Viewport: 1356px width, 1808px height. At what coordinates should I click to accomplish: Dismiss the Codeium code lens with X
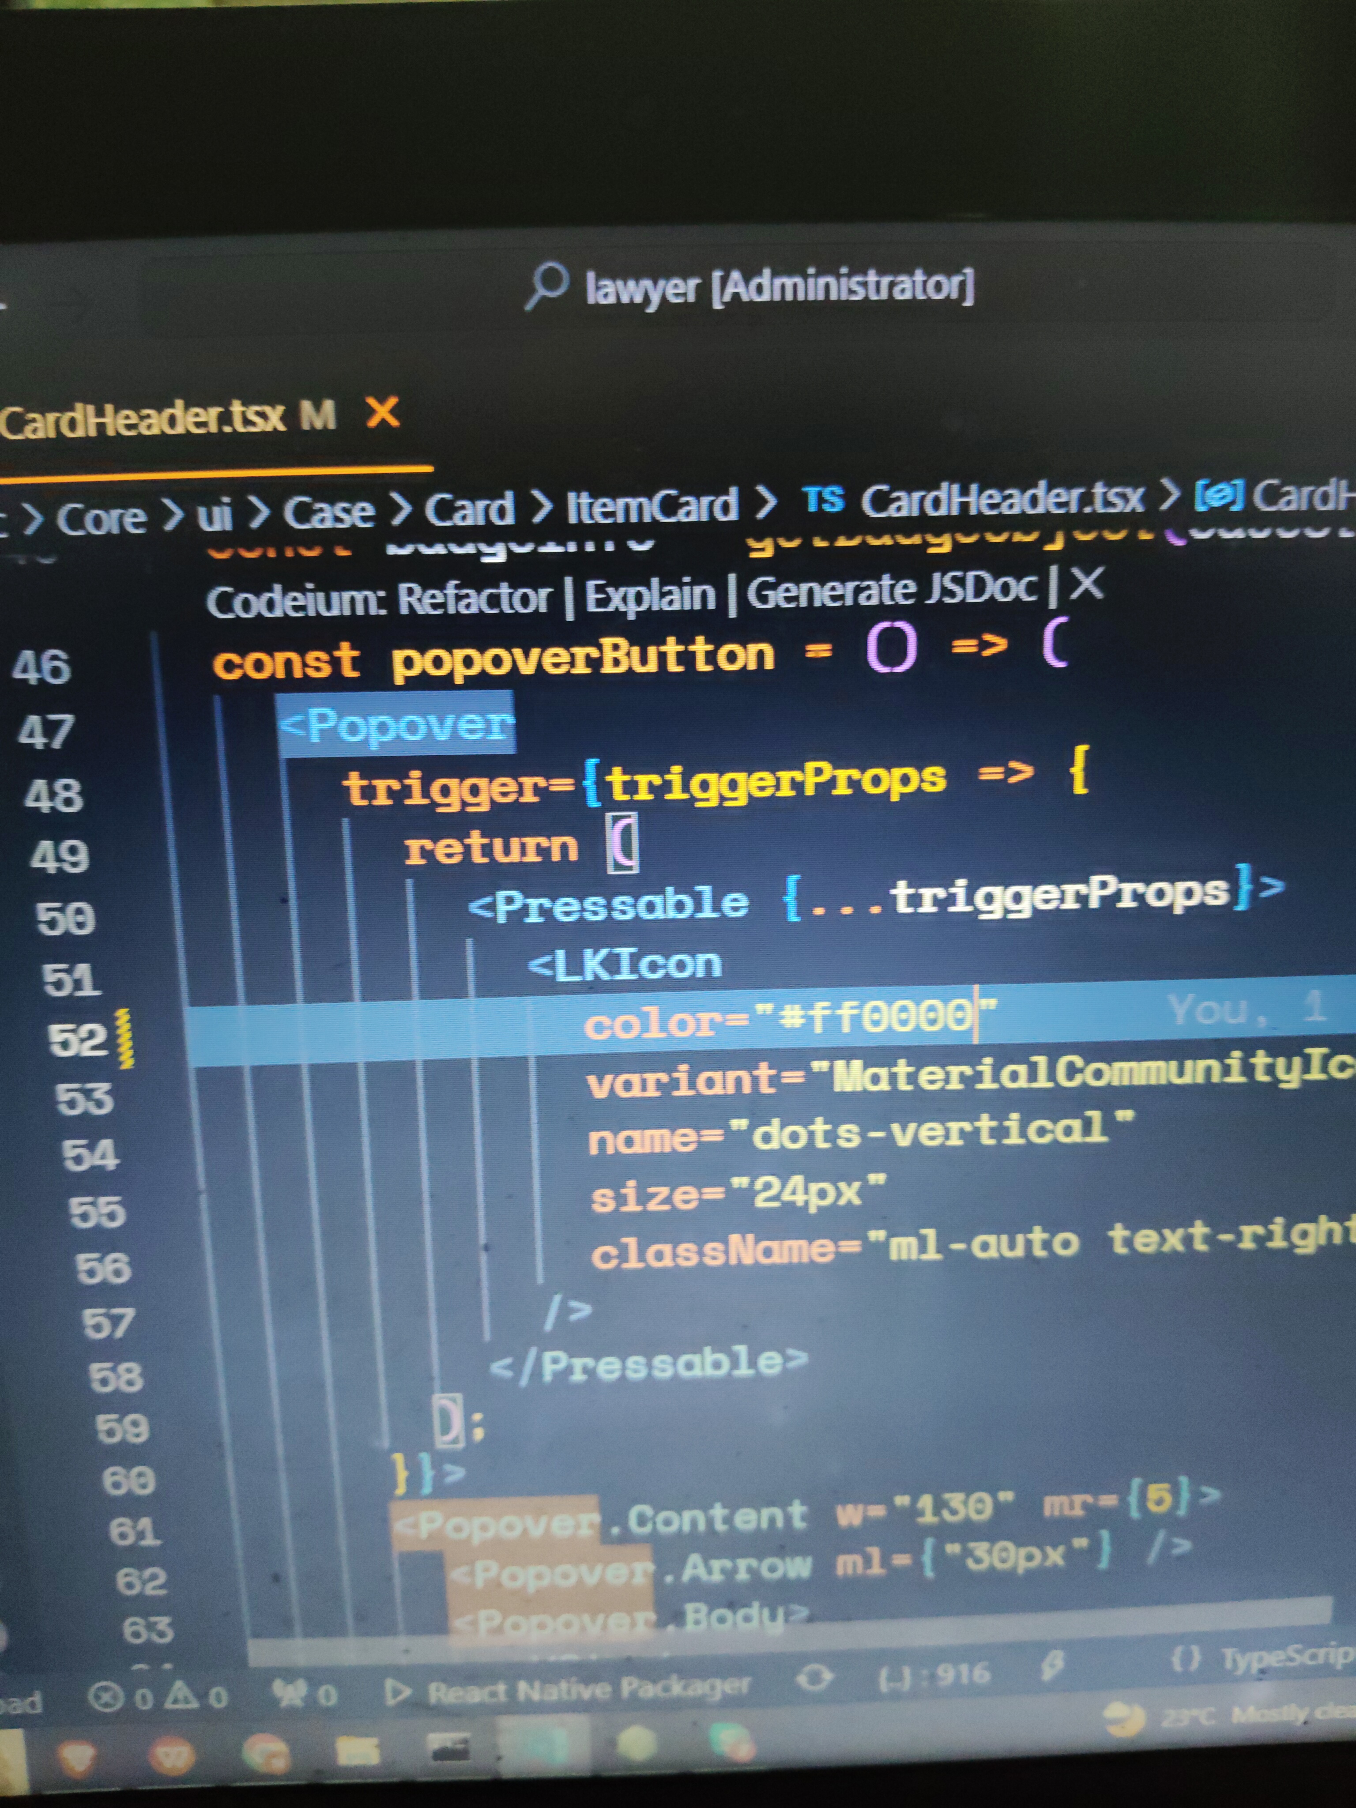(1086, 584)
